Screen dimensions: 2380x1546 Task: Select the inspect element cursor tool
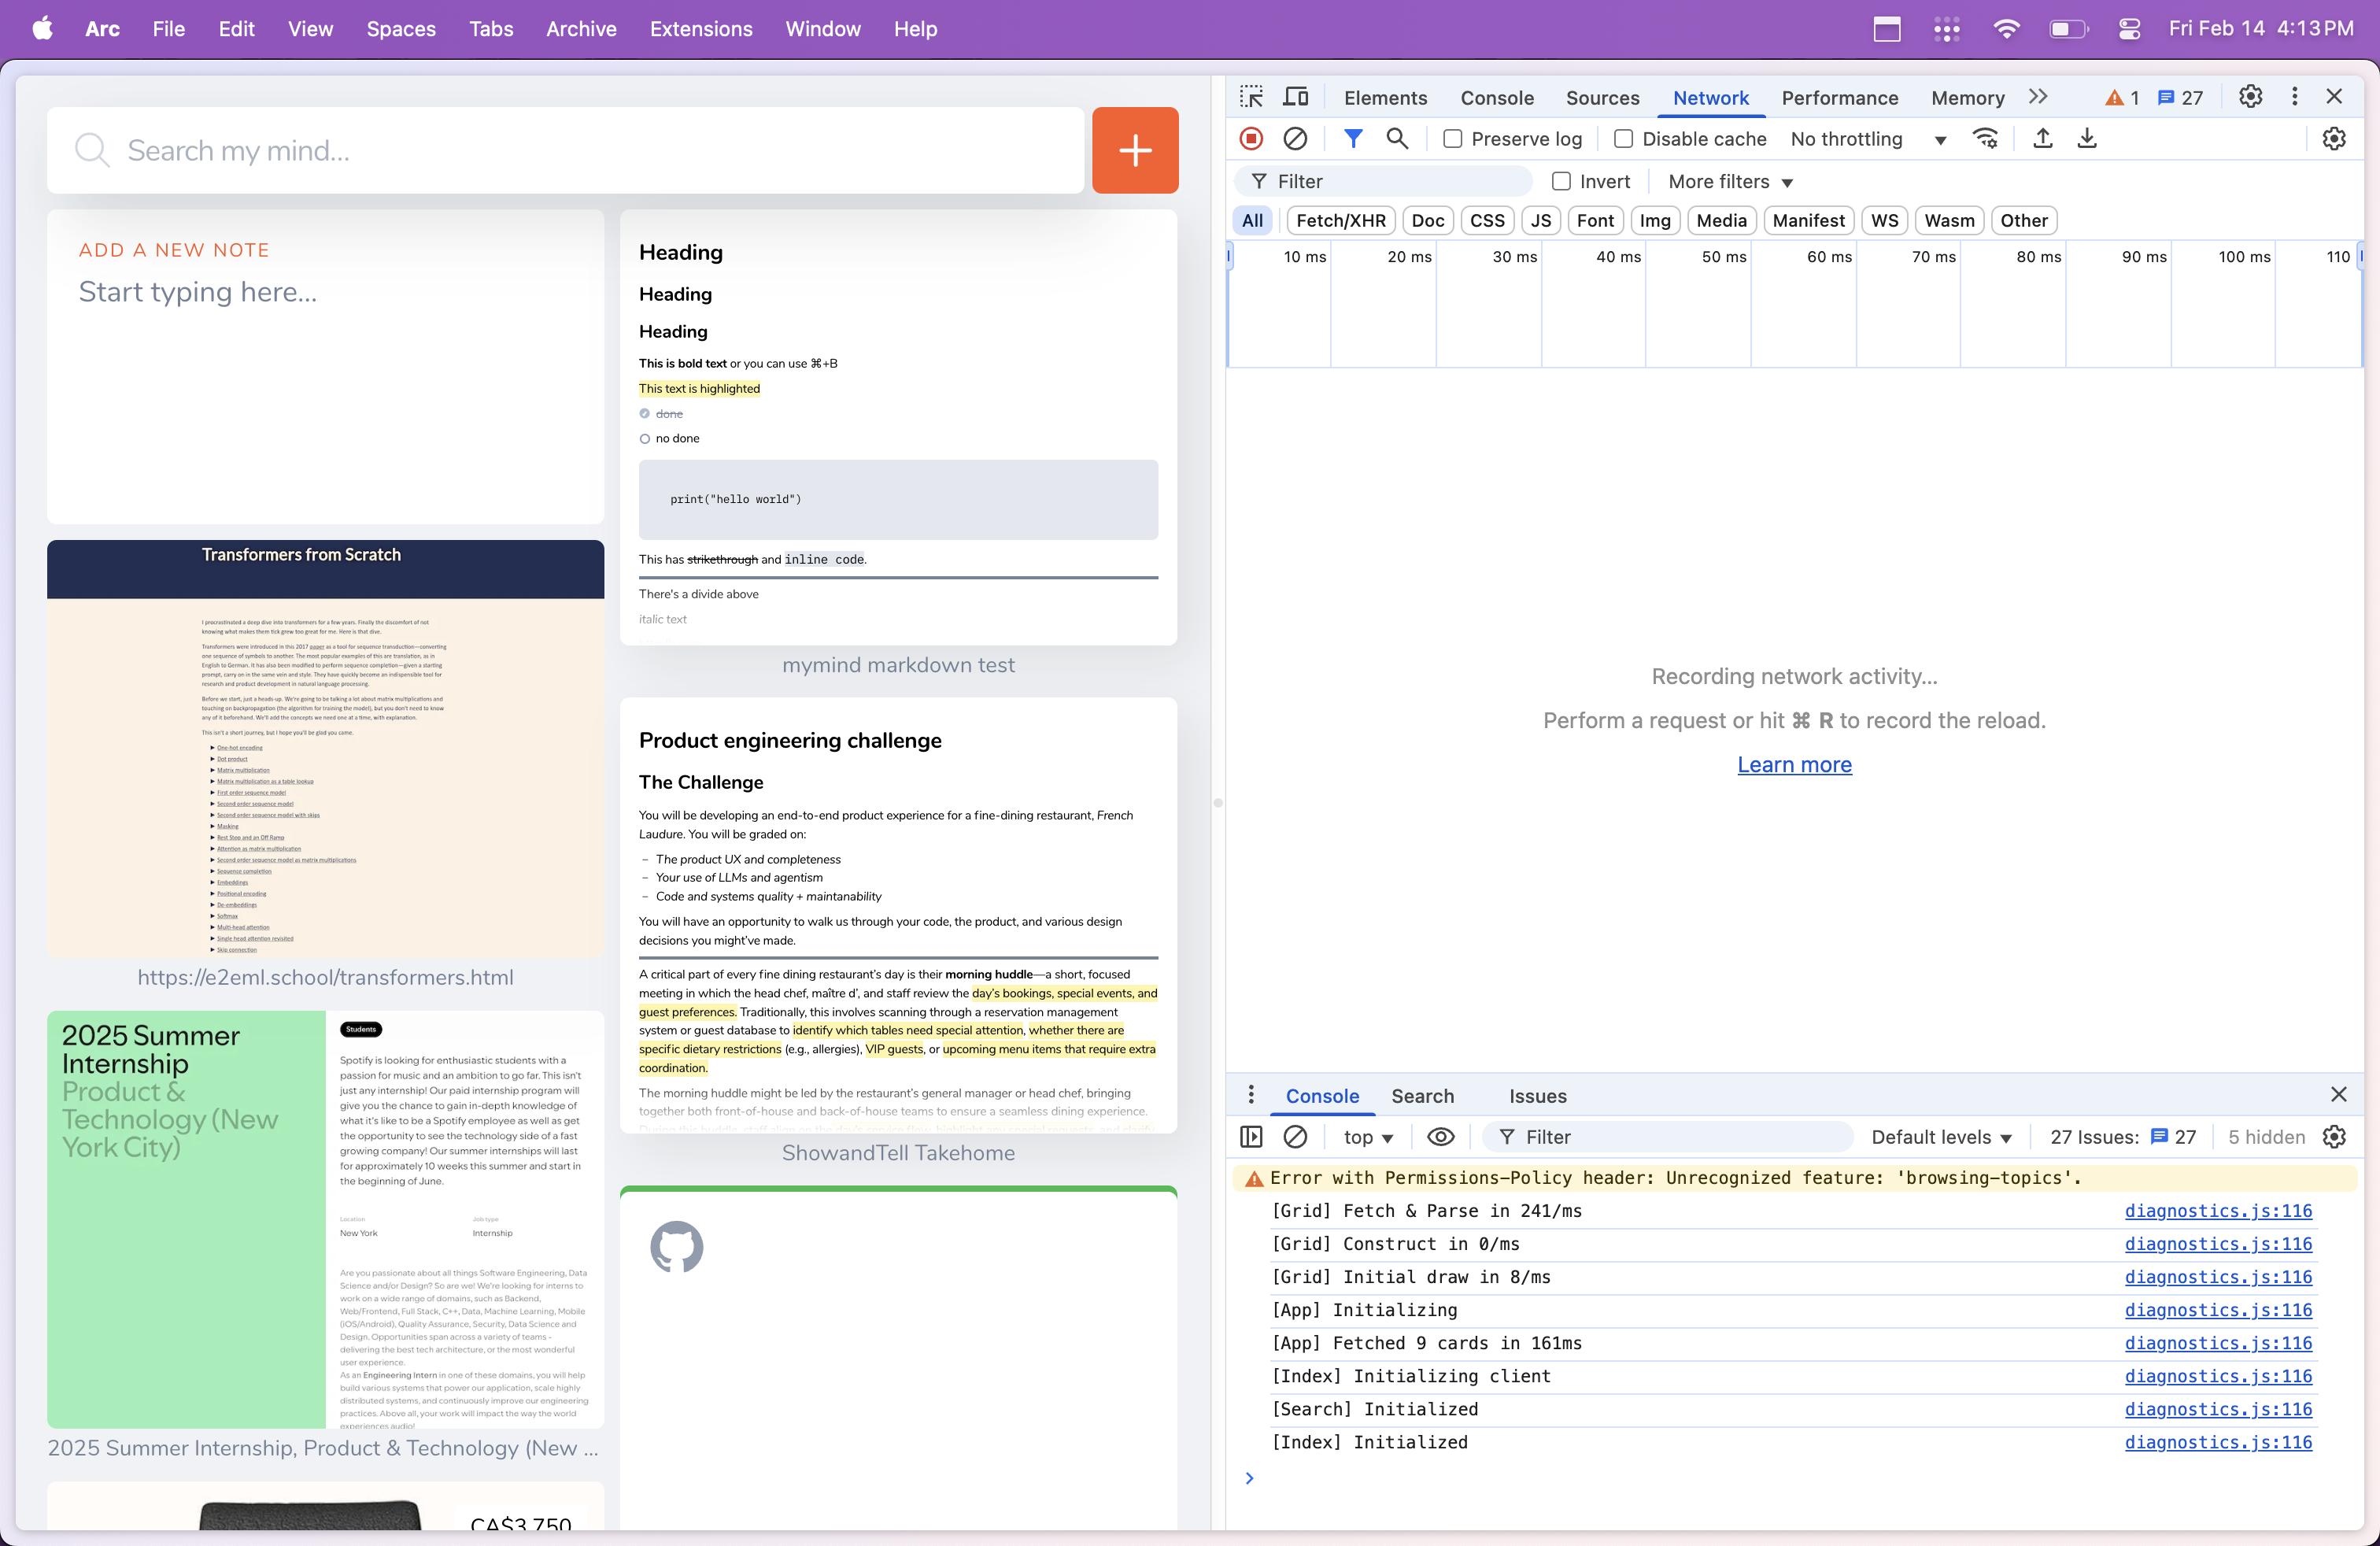pyautogui.click(x=1251, y=97)
